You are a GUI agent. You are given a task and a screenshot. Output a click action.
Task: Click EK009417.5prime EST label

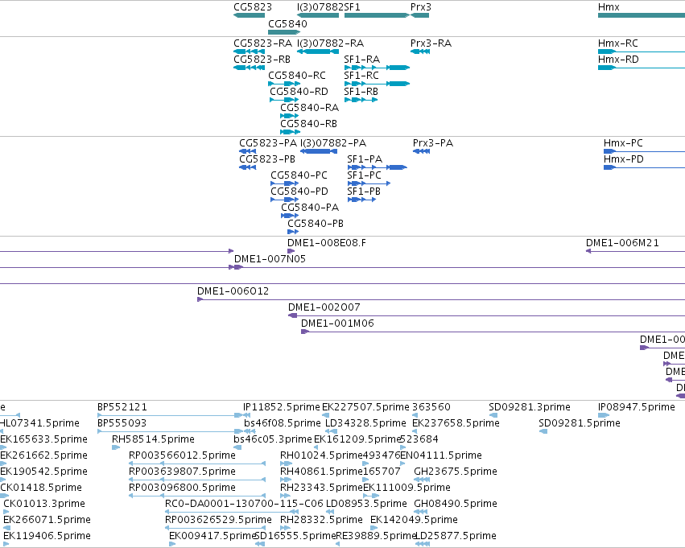coord(212,536)
